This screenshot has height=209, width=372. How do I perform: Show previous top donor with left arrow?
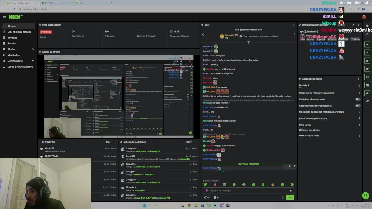coord(203,35)
